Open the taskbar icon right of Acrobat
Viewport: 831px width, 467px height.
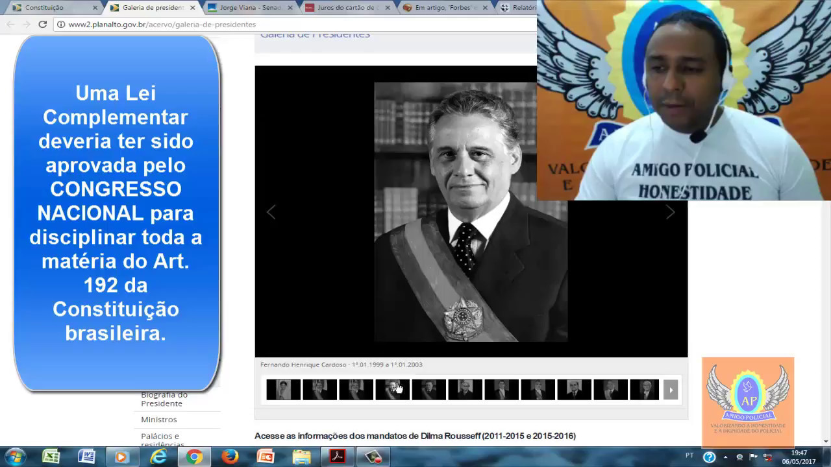373,457
